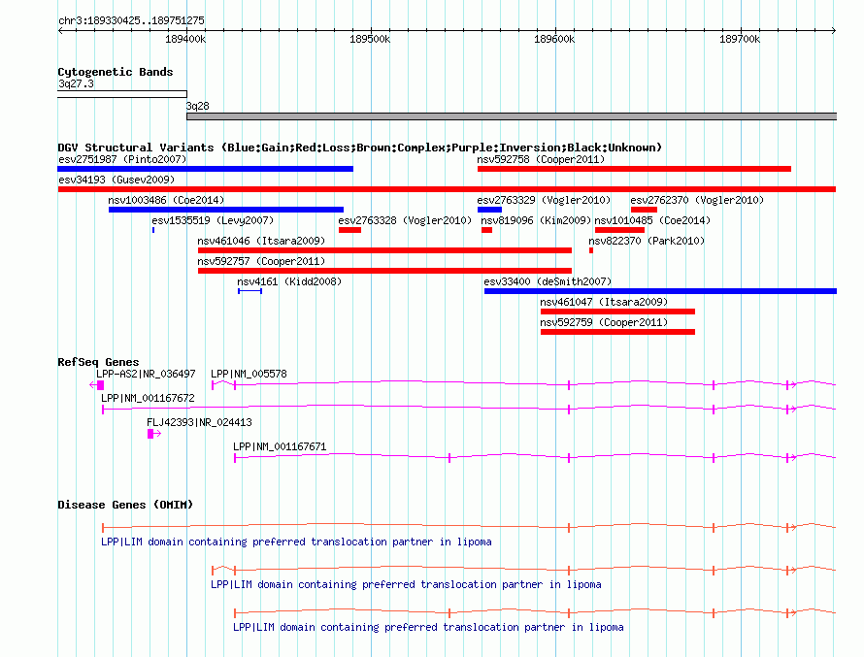The height and width of the screenshot is (657, 864).
Task: Click the LPP-AS2|NR_036497 gene label
Action: point(146,374)
